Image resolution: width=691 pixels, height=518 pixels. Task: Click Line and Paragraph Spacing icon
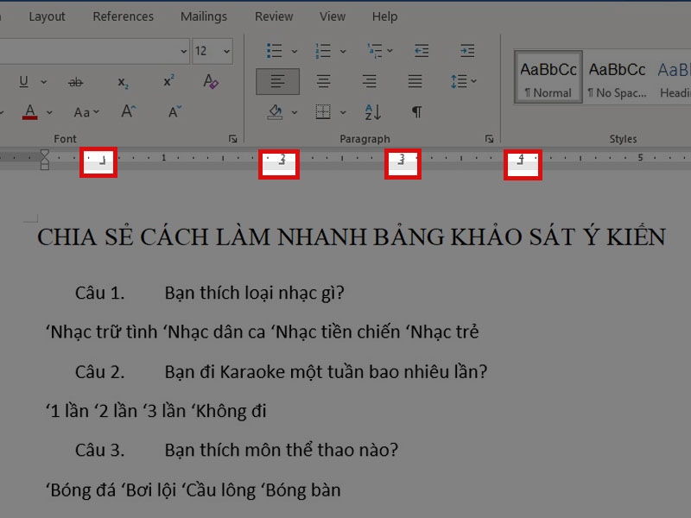pos(459,81)
